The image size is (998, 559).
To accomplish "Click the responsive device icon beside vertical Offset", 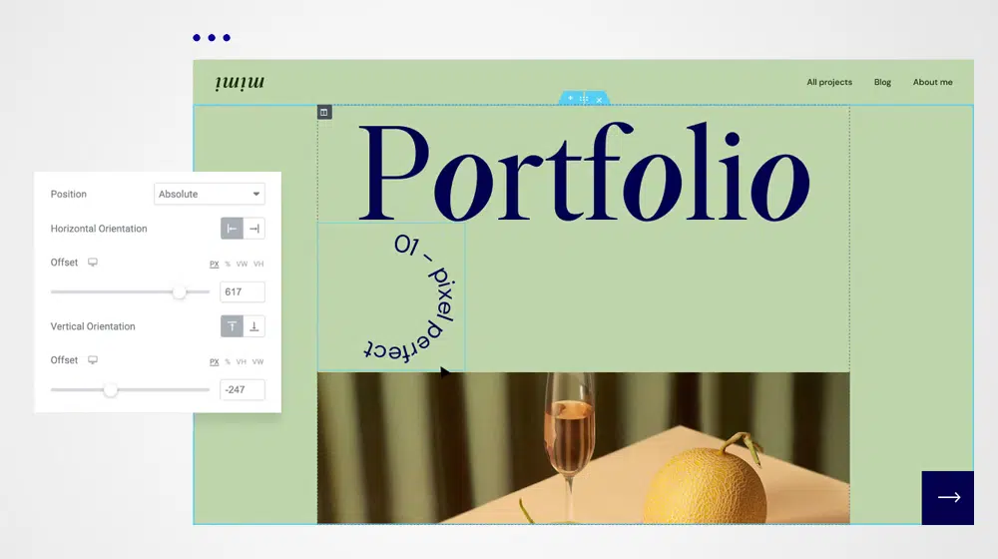I will click(93, 360).
